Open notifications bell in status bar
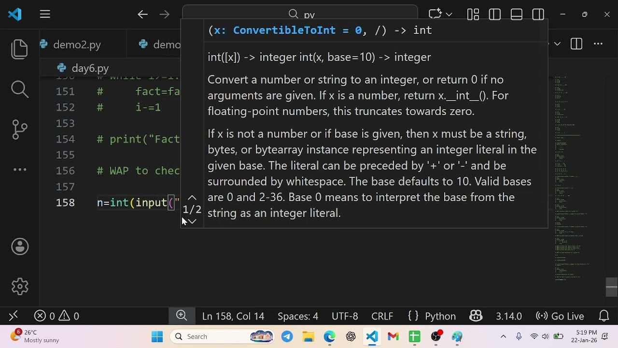 coord(604,316)
